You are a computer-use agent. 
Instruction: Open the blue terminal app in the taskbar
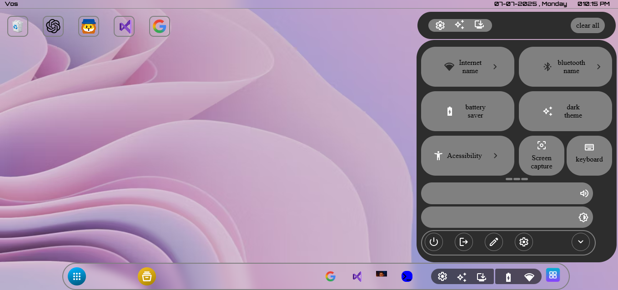tap(407, 276)
